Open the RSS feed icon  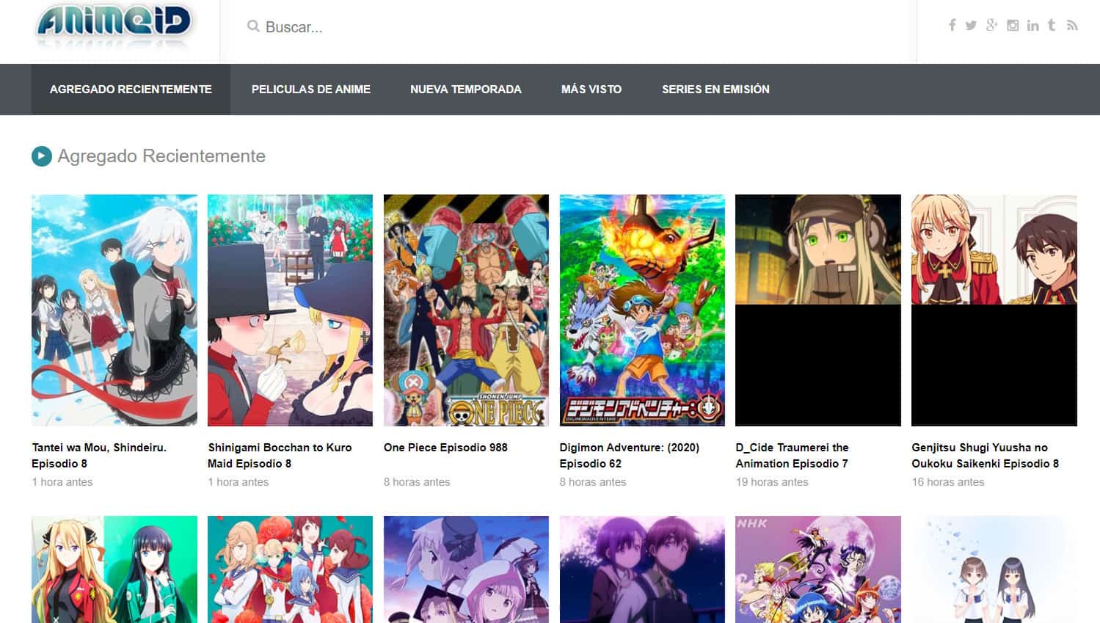click(1072, 26)
